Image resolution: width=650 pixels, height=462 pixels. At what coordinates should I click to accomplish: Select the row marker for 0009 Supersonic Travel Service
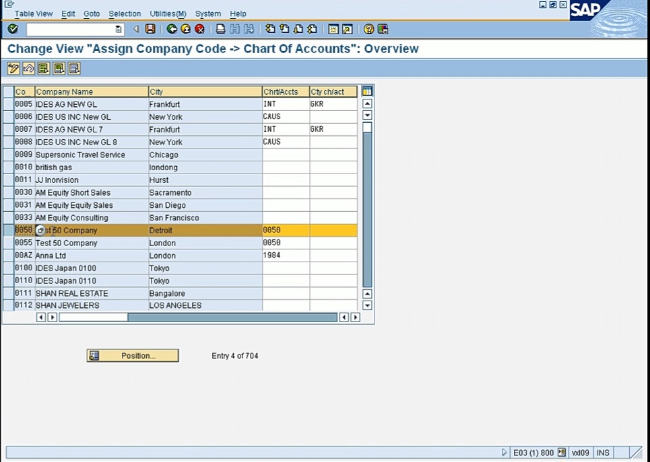8,155
